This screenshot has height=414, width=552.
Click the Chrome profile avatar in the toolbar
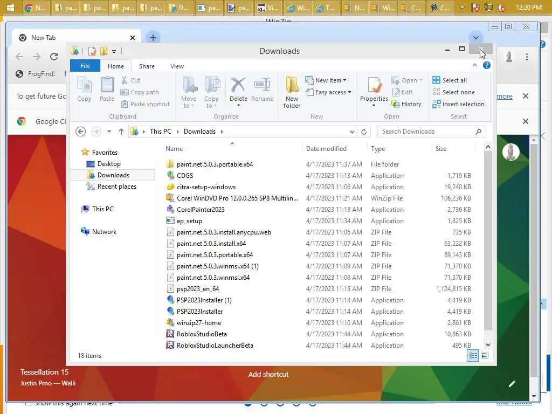[509, 57]
